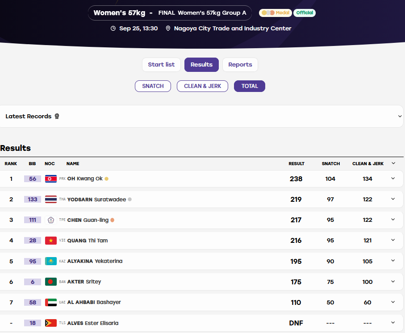The image size is (405, 333).
Task: Click the bronze medal dot beside CHEN Guan-ling
Action: pyautogui.click(x=113, y=220)
